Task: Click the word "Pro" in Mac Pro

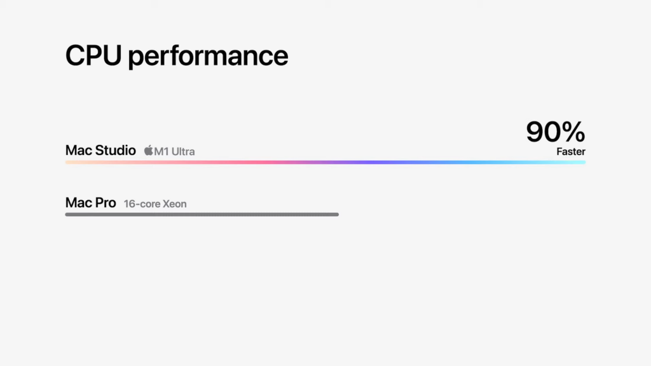Action: coord(105,203)
